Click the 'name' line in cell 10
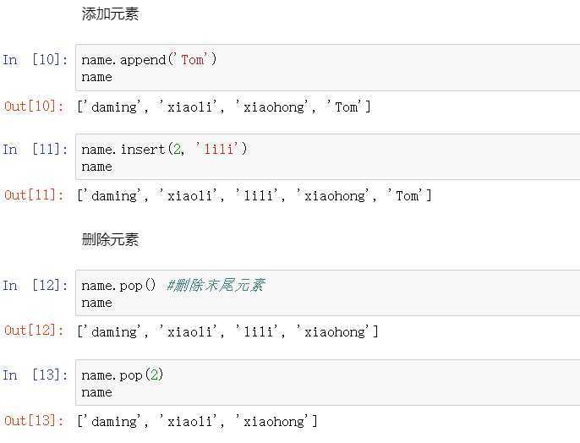Image resolution: width=580 pixels, height=443 pixels. click(96, 77)
